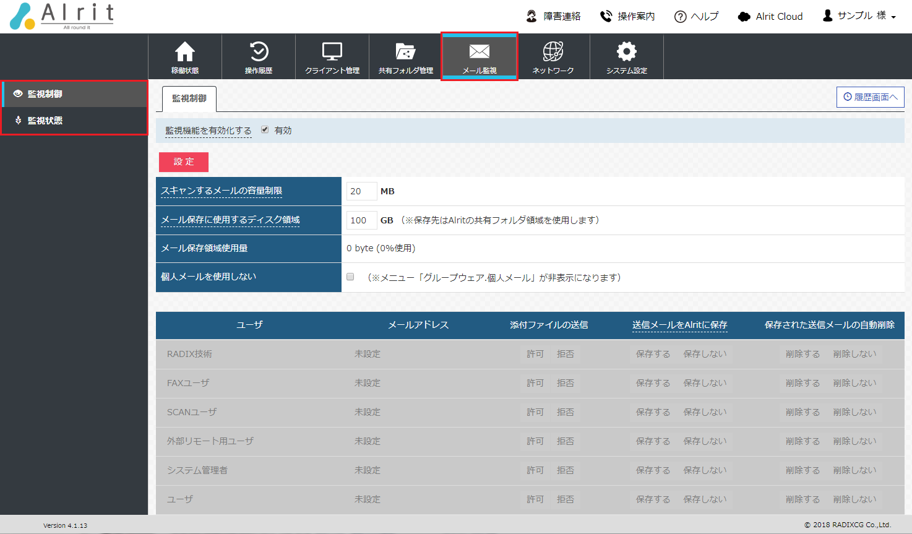
Task: Open システム設定 gear icon
Action: point(627,52)
